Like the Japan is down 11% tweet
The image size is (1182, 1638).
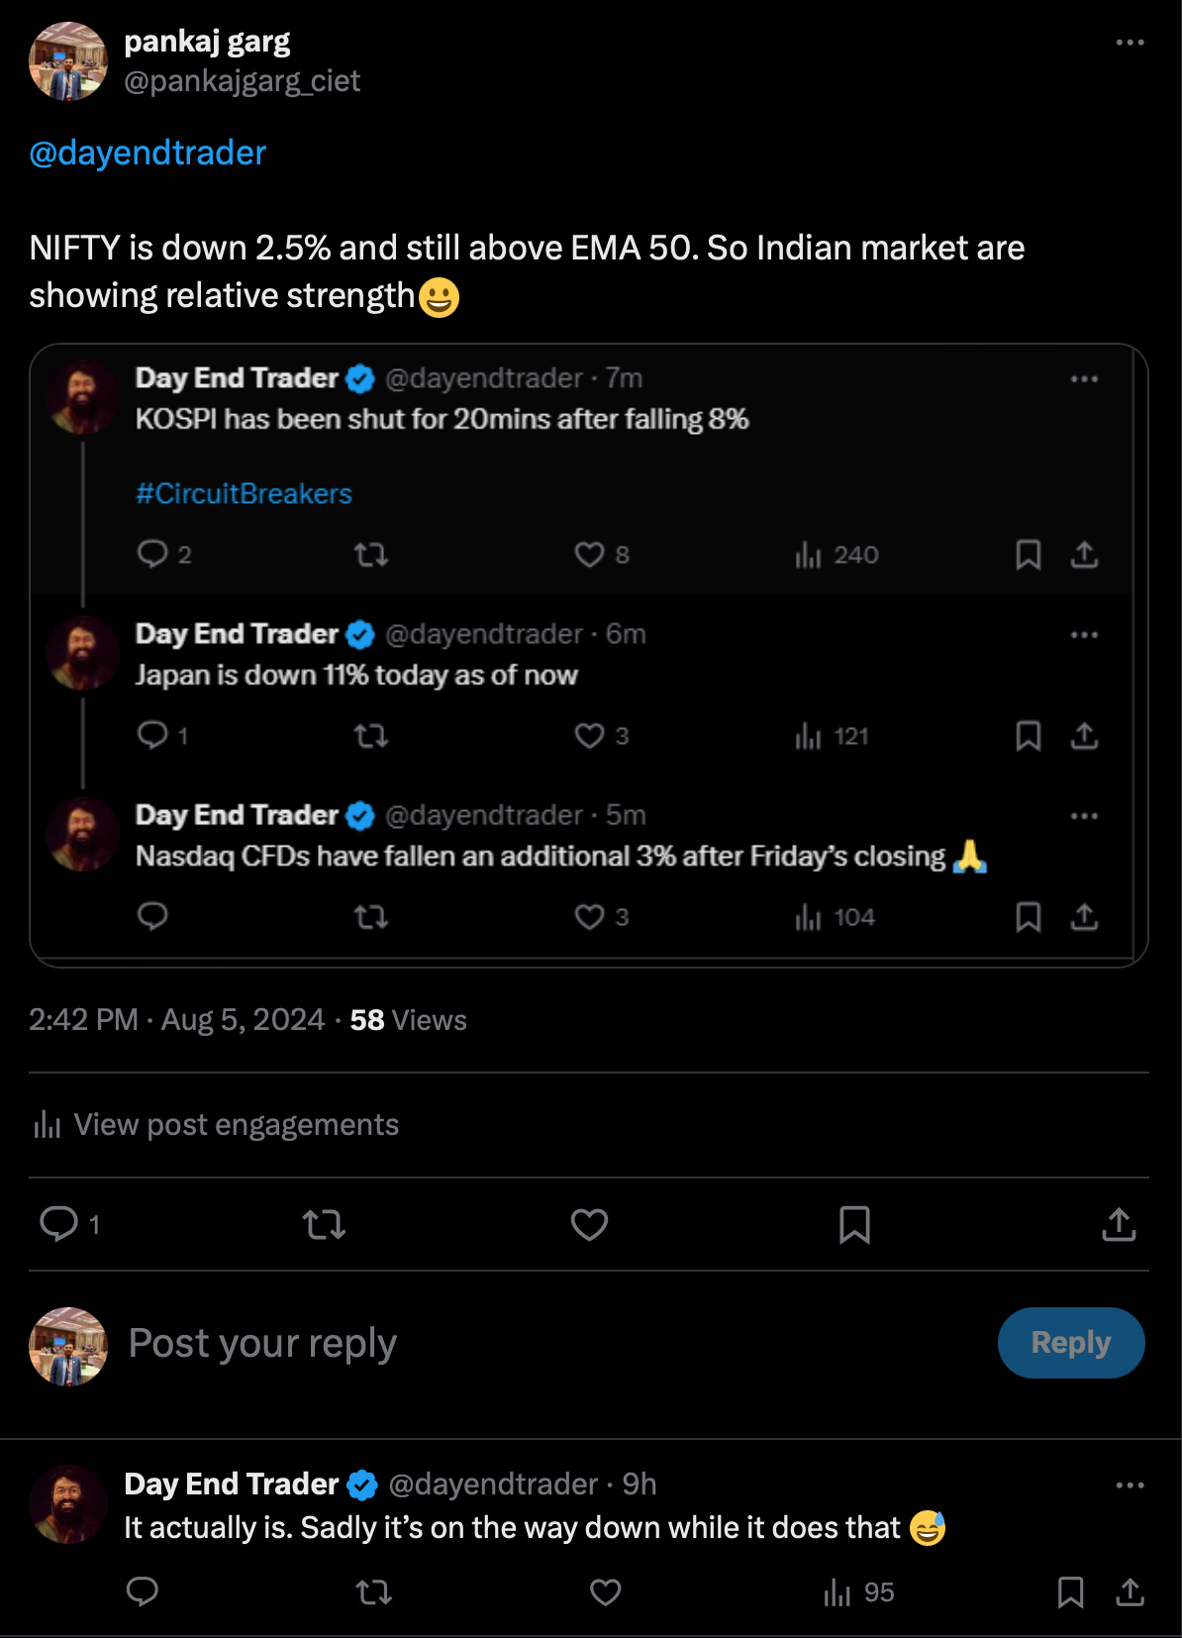(x=602, y=736)
